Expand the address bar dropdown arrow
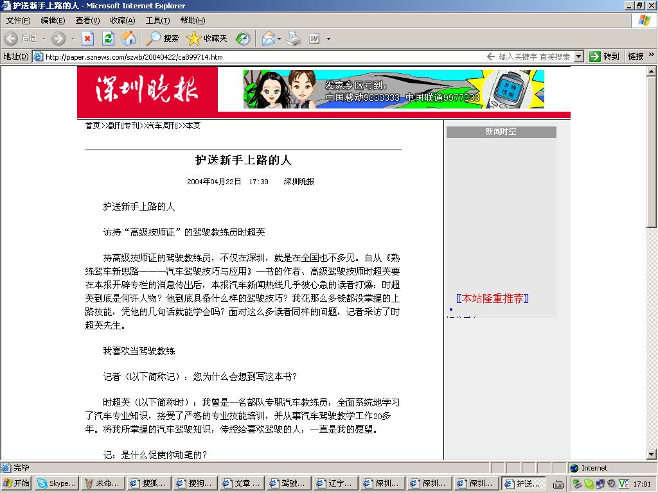Viewport: 658px width, 493px height. 578,56
